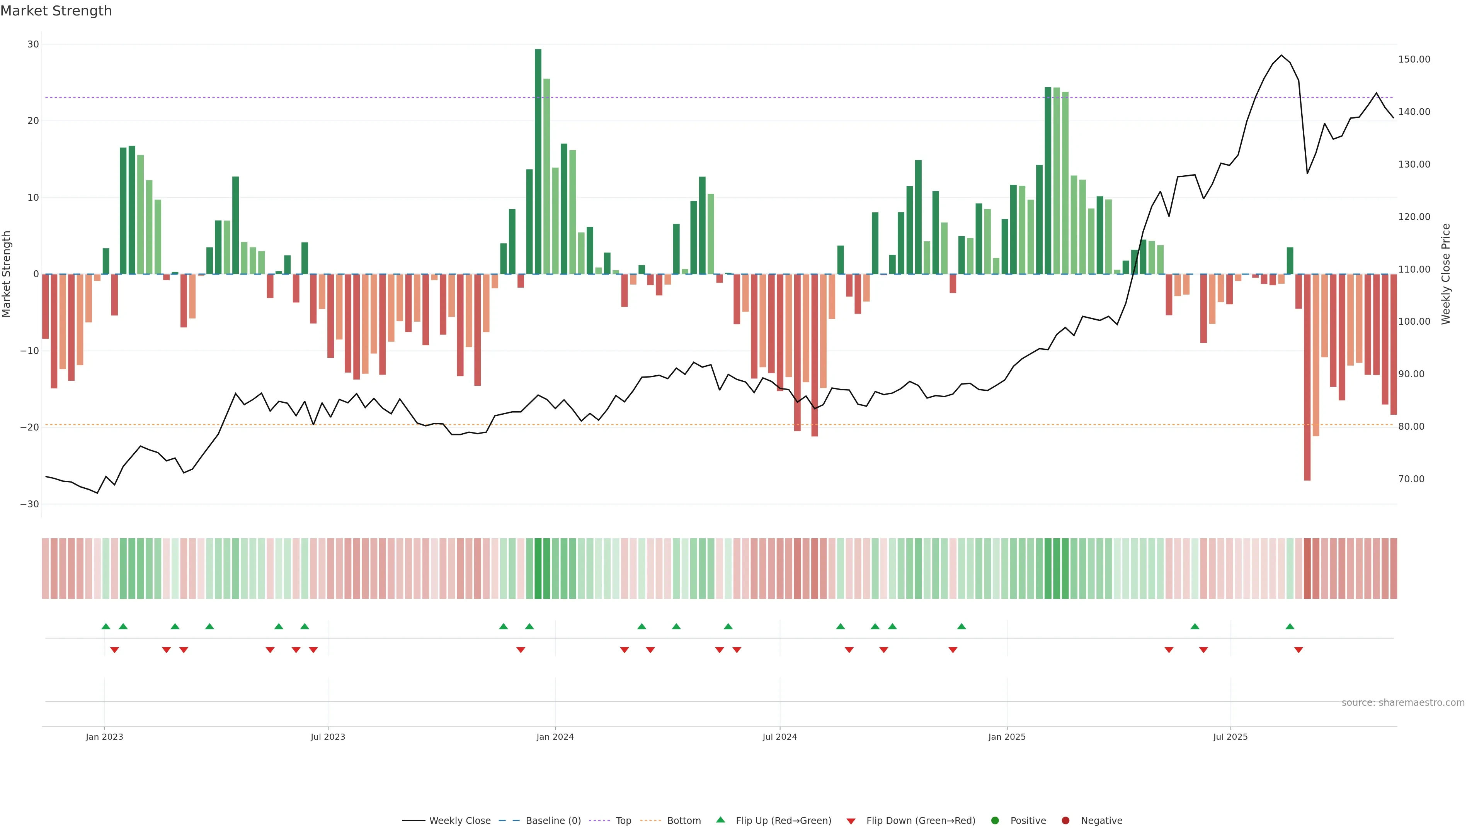Click the source: sharemaestro.com text
The image size is (1484, 834).
click(x=1403, y=703)
